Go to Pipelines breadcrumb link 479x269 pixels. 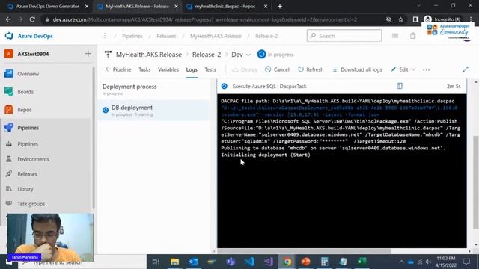(132, 36)
